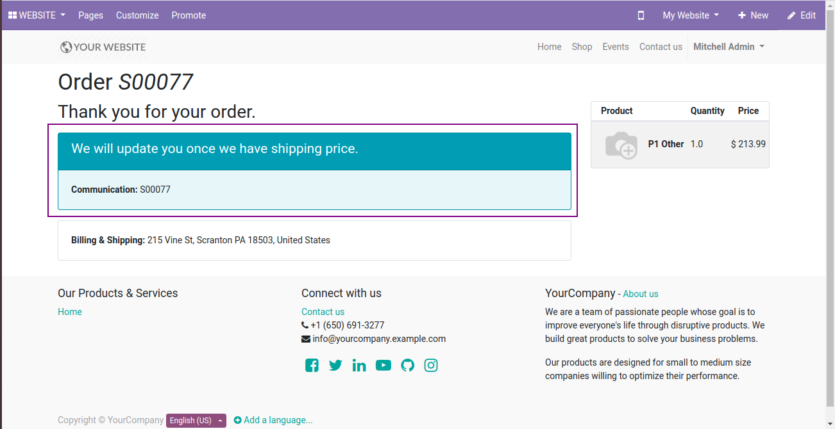Screen dimensions: 835x429
Task: Open the YouTube social icon
Action: 384,366
